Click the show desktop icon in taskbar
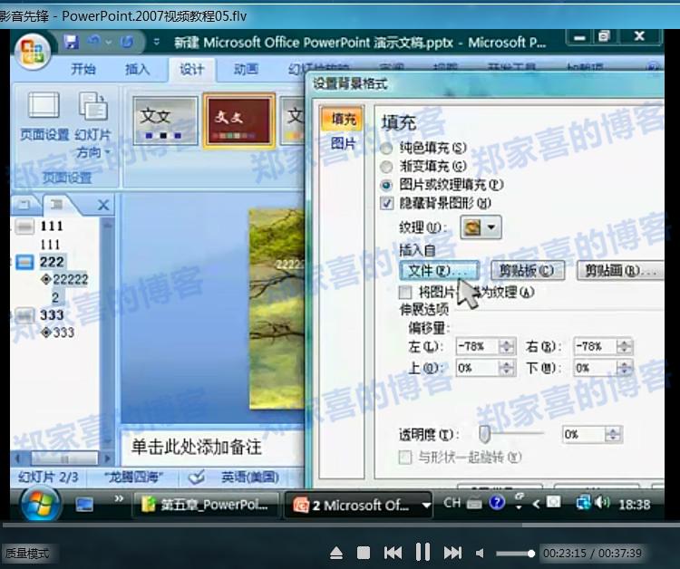The height and width of the screenshot is (569, 680). [x=84, y=505]
